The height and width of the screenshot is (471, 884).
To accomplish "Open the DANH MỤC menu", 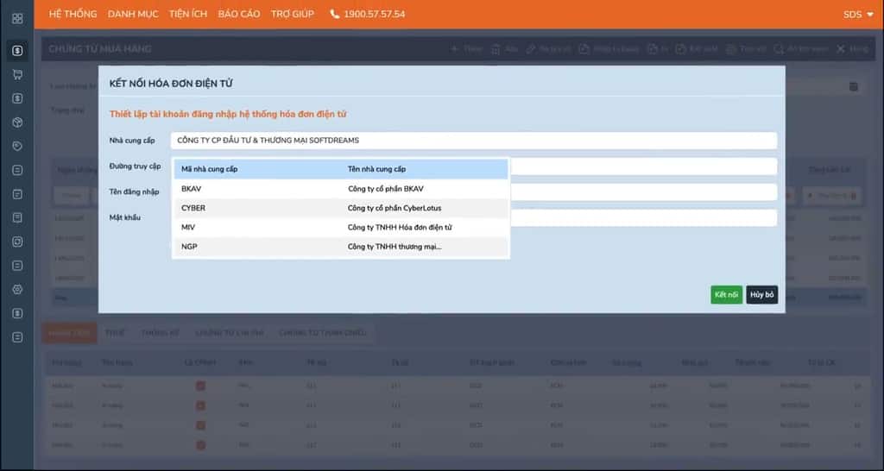I will (133, 14).
